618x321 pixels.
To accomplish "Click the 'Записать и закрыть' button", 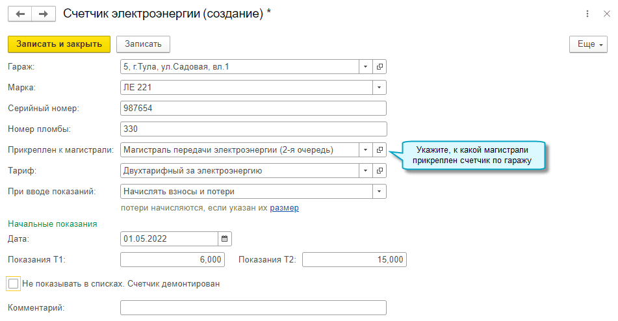I will (59, 44).
